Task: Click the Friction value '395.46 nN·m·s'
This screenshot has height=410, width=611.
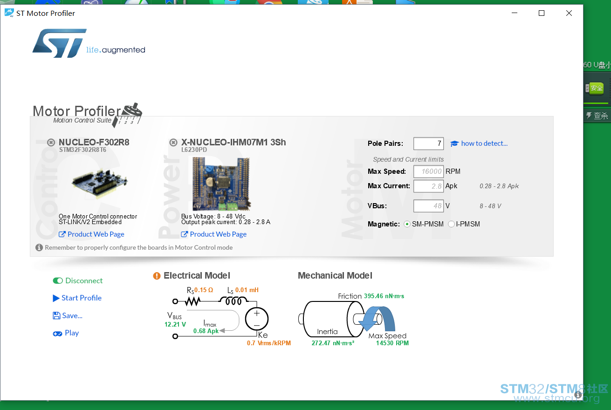Action: point(384,296)
